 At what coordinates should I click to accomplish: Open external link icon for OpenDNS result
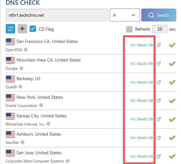point(159,45)
